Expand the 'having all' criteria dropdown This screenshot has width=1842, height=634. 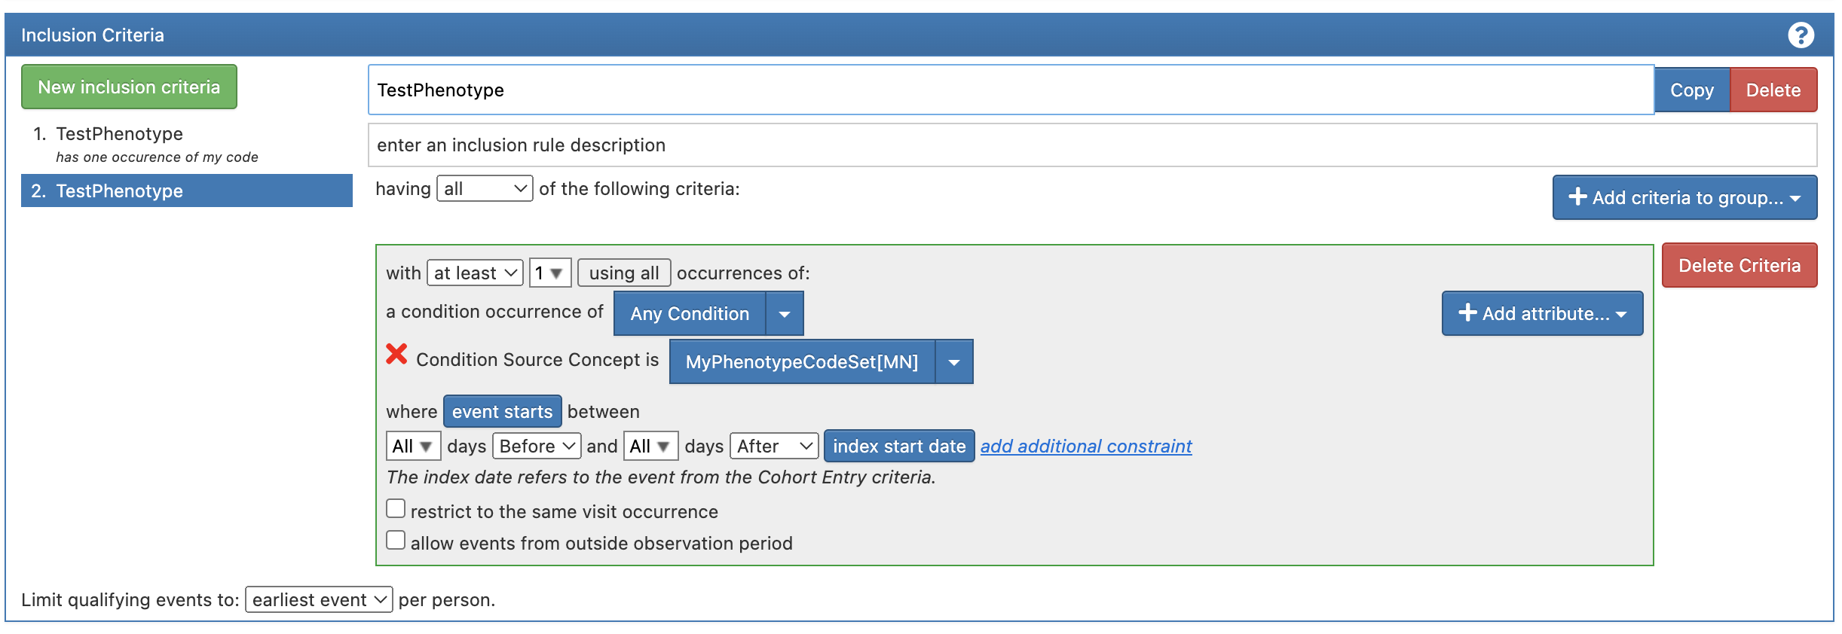pyautogui.click(x=485, y=188)
